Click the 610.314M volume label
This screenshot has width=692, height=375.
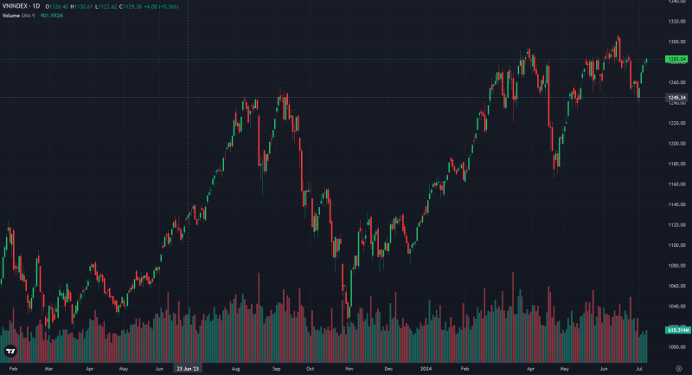(677, 330)
